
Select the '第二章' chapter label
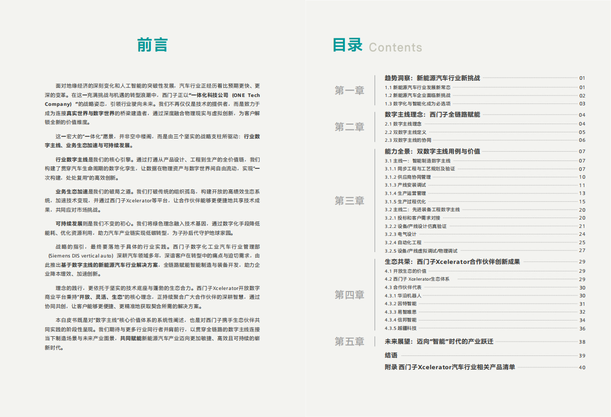[350, 127]
